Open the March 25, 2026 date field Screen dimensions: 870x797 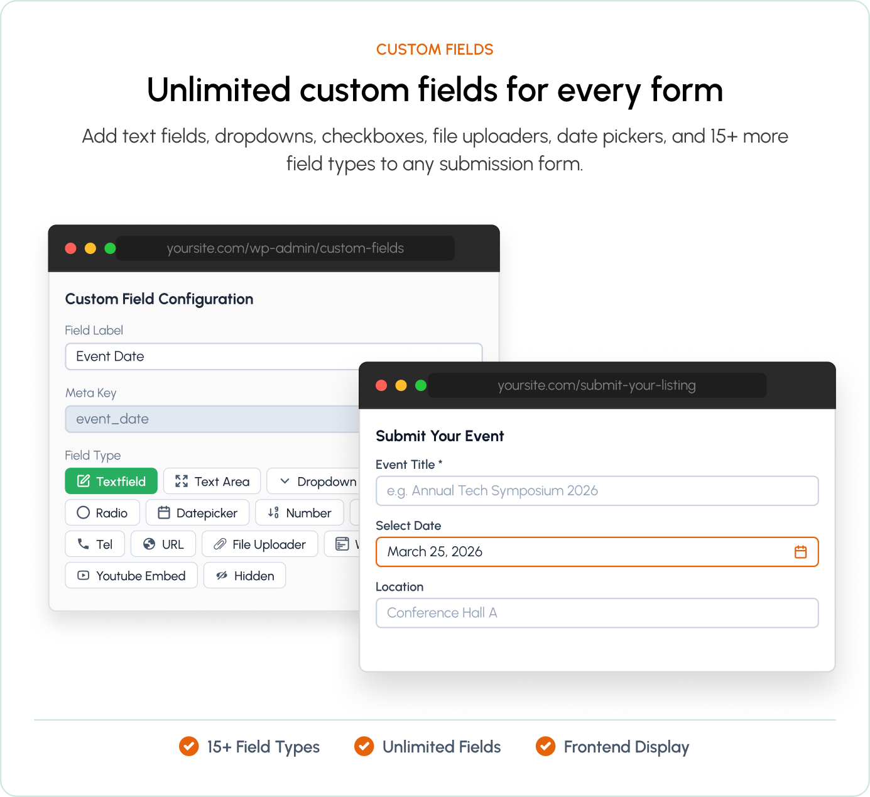click(x=597, y=552)
